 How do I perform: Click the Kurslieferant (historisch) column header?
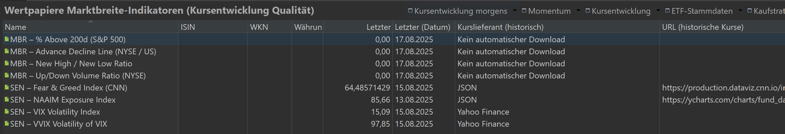tap(500, 27)
